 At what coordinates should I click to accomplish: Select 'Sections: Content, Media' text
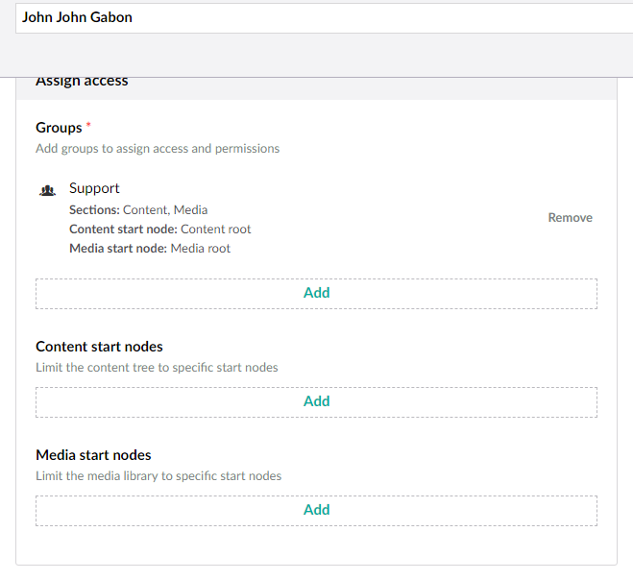pyautogui.click(x=138, y=210)
